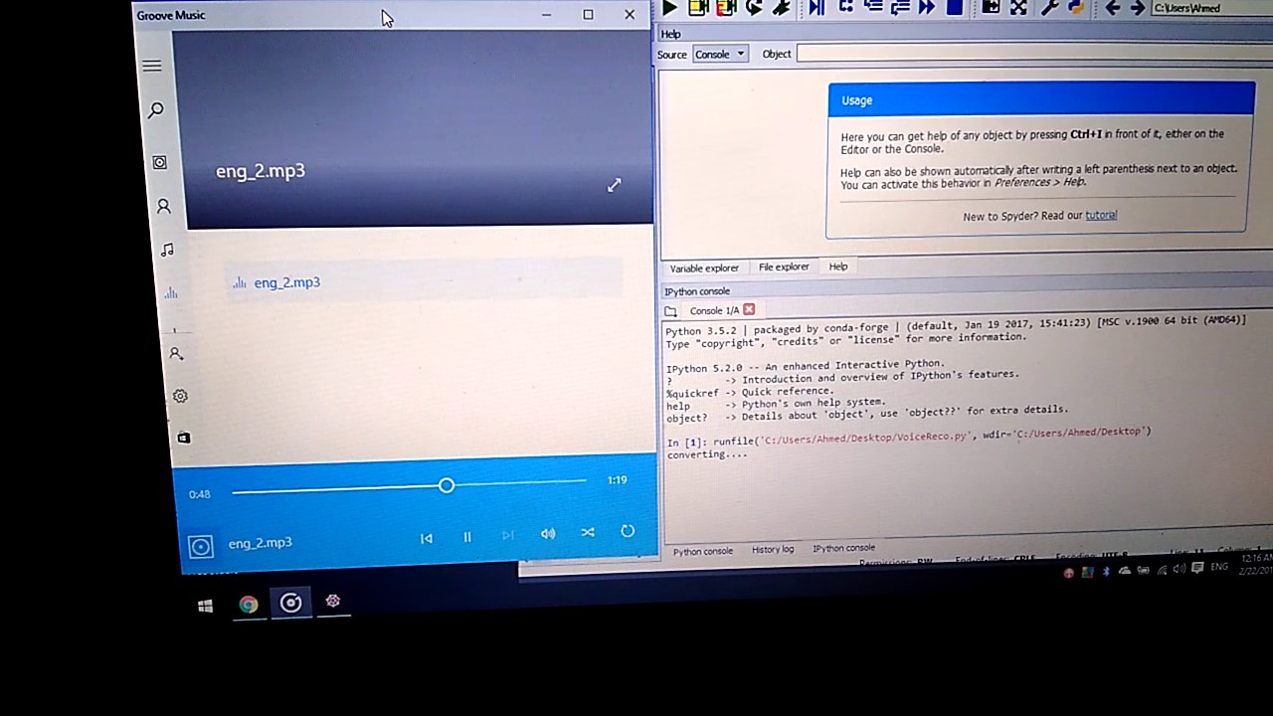Viewport: 1273px width, 716px height.
Task: Switch to Help tab in Spyder
Action: 838,267
